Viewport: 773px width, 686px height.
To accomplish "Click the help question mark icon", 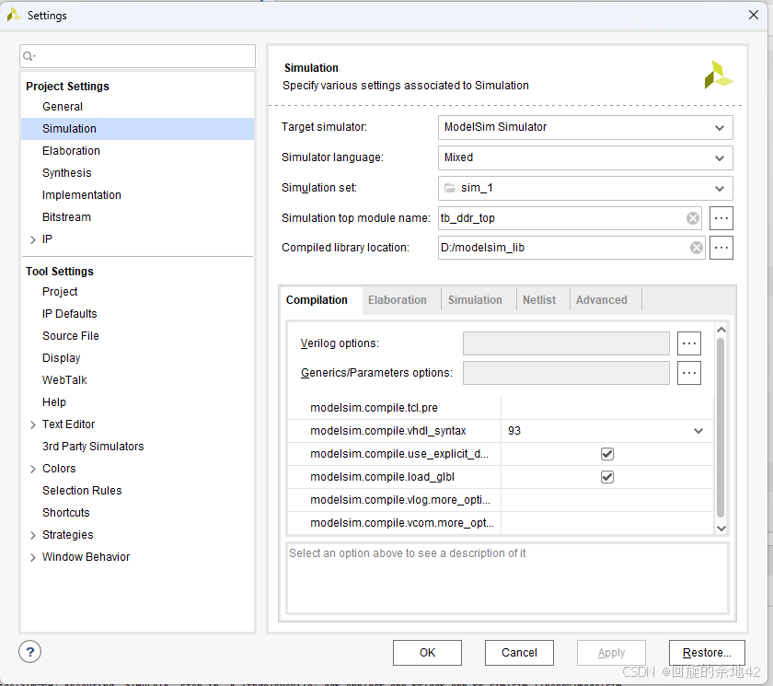I will coord(30,652).
